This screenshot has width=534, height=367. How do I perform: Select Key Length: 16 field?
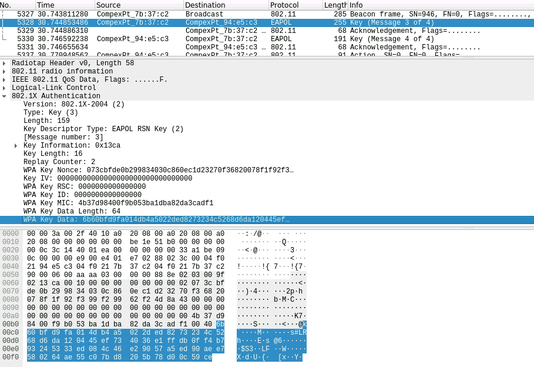[53, 154]
